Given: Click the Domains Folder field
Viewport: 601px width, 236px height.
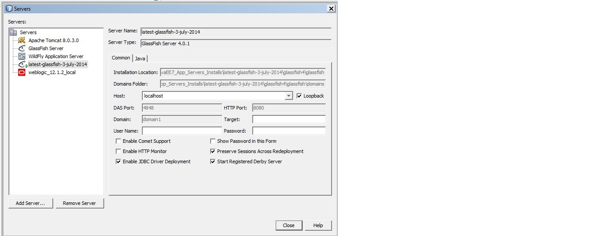Looking at the screenshot, I should click(243, 84).
